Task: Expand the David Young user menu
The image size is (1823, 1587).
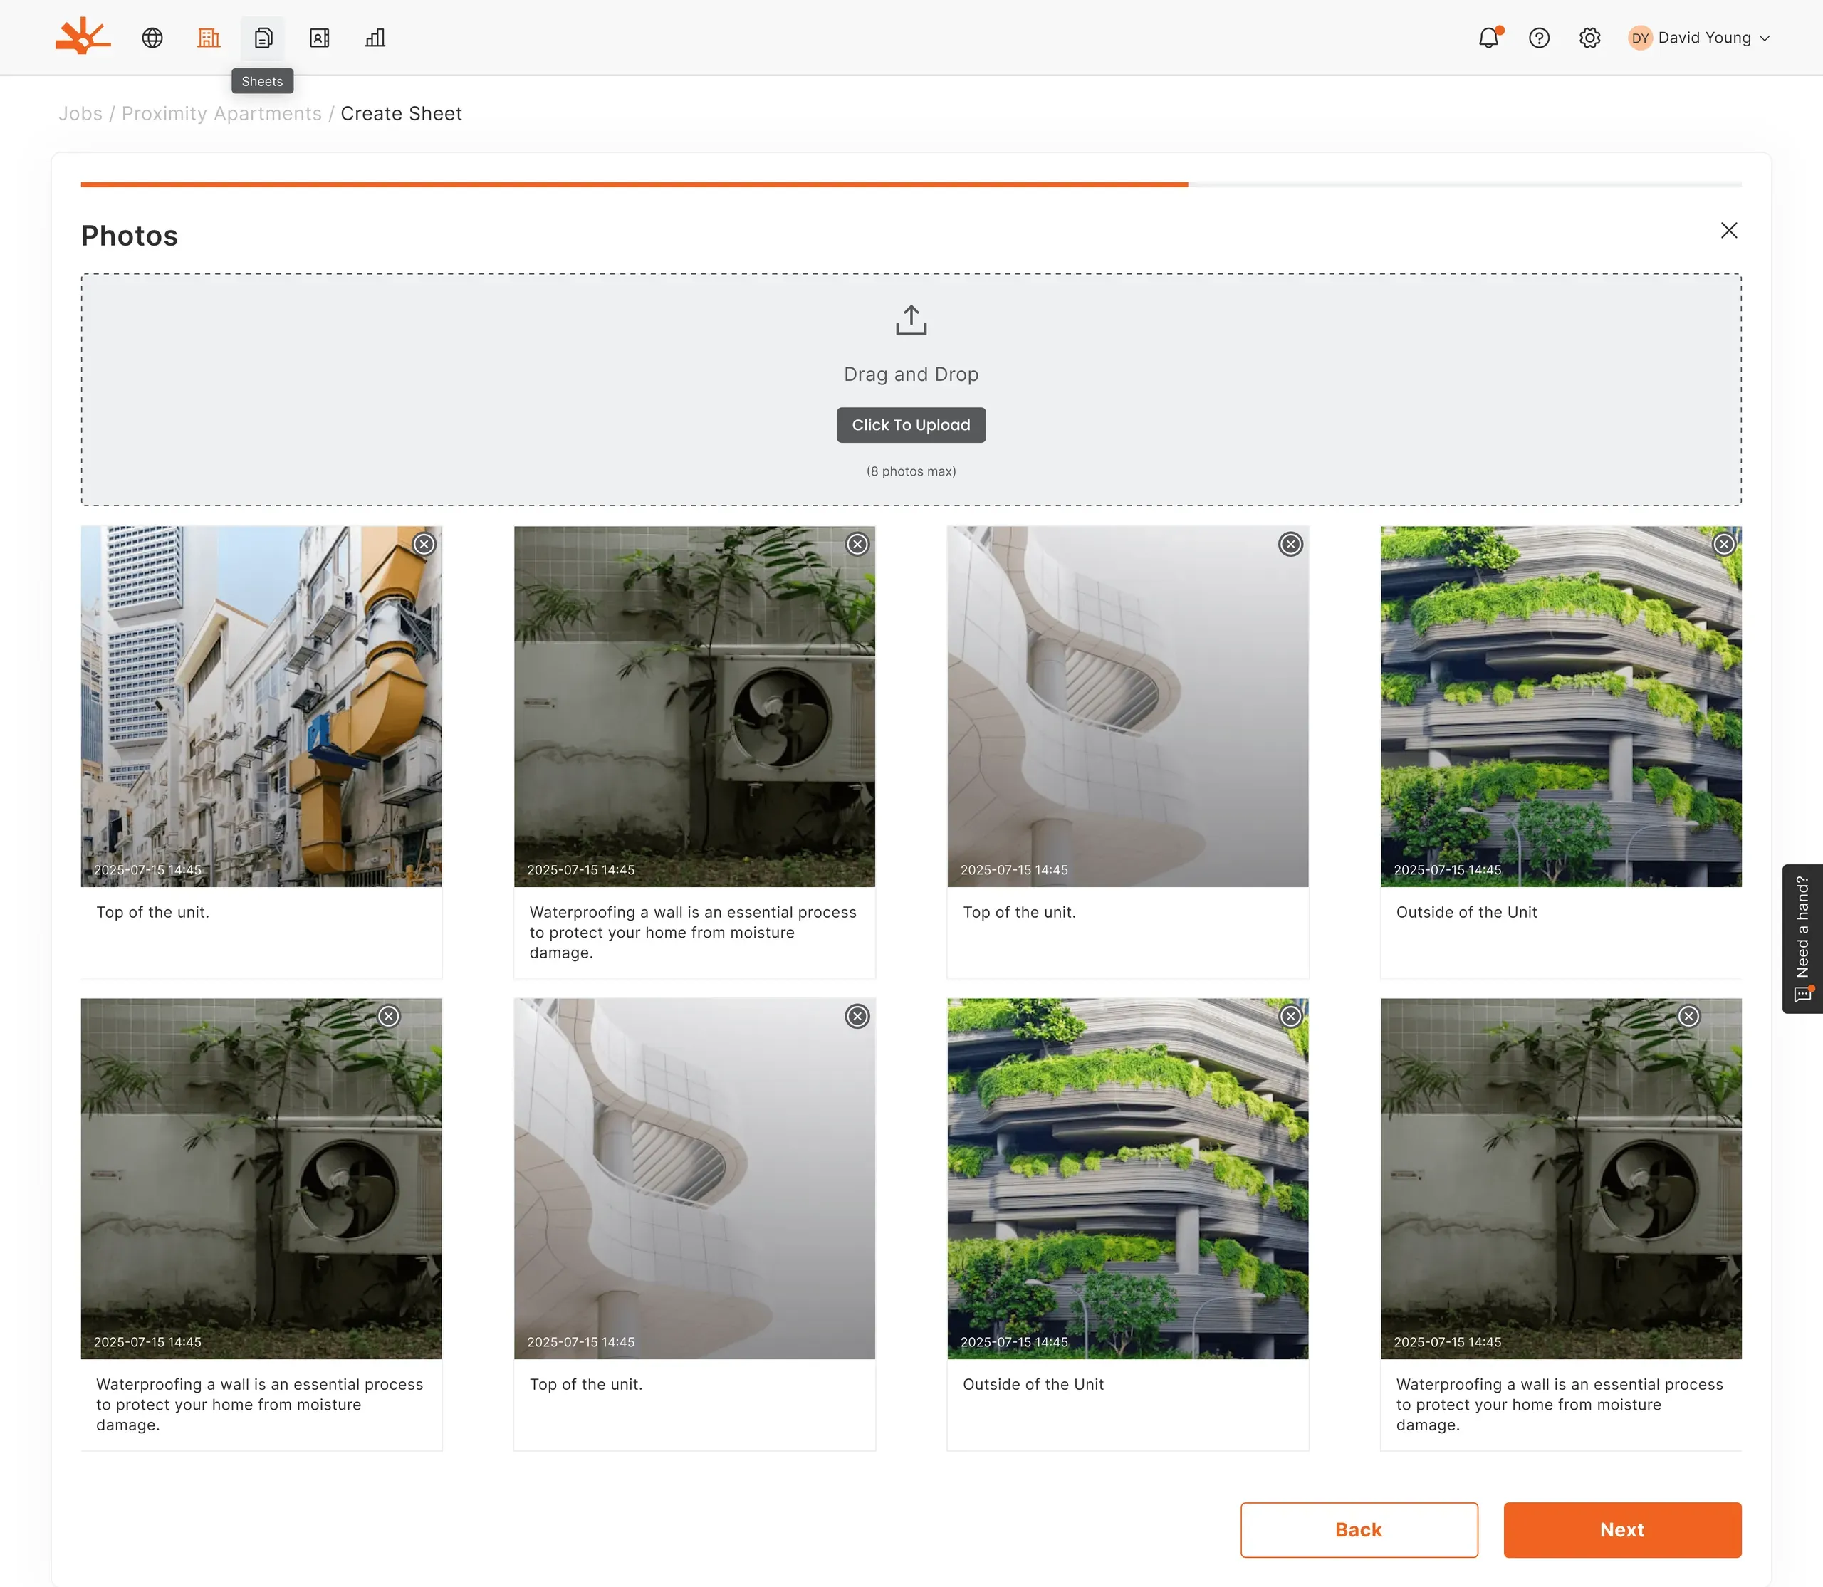Action: [1699, 38]
